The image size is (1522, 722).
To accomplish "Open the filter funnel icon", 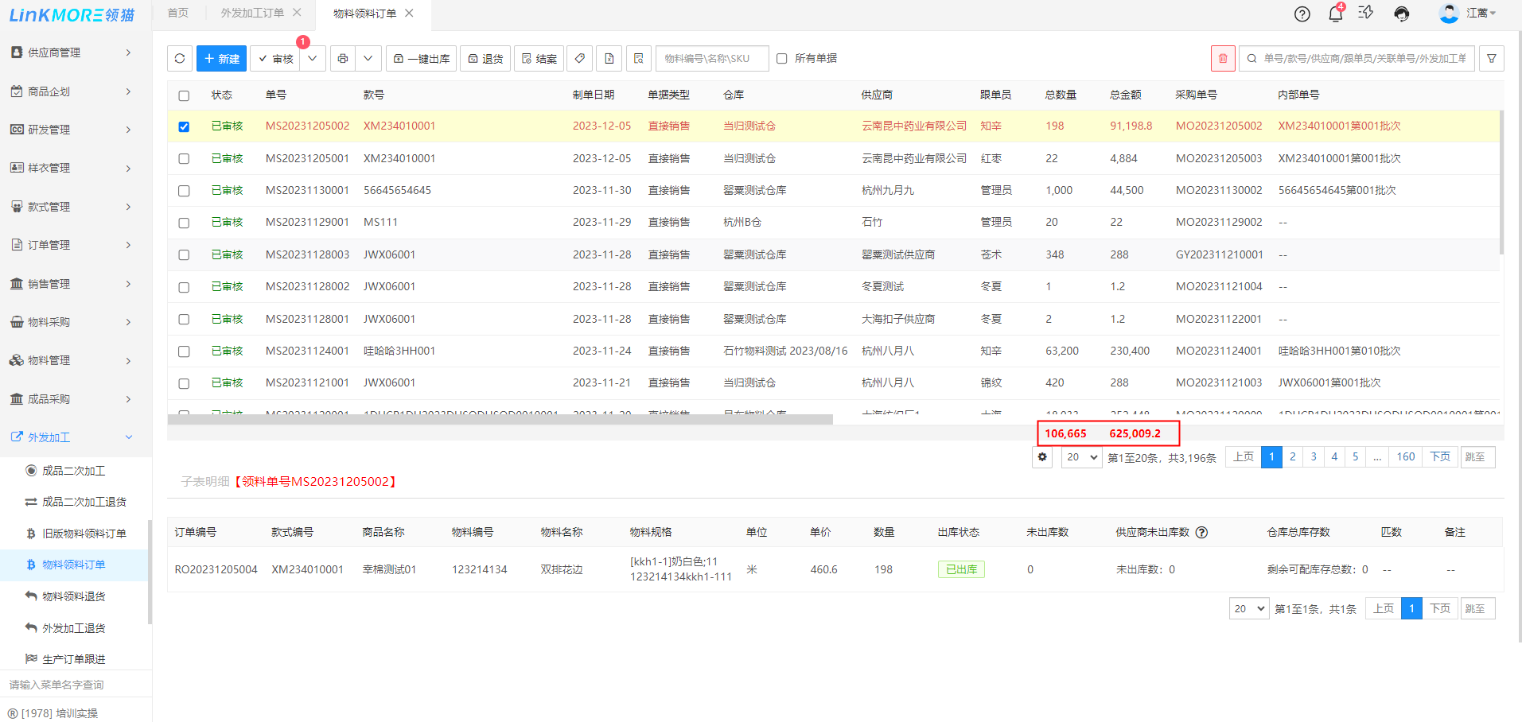I will point(1491,58).
